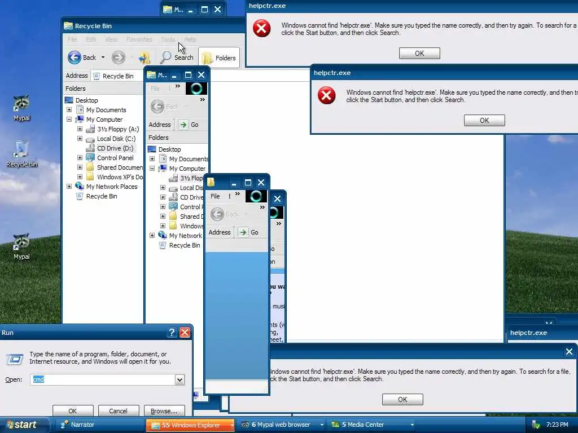
Task: Open Search in Recycle Bin toolbar
Action: click(177, 58)
